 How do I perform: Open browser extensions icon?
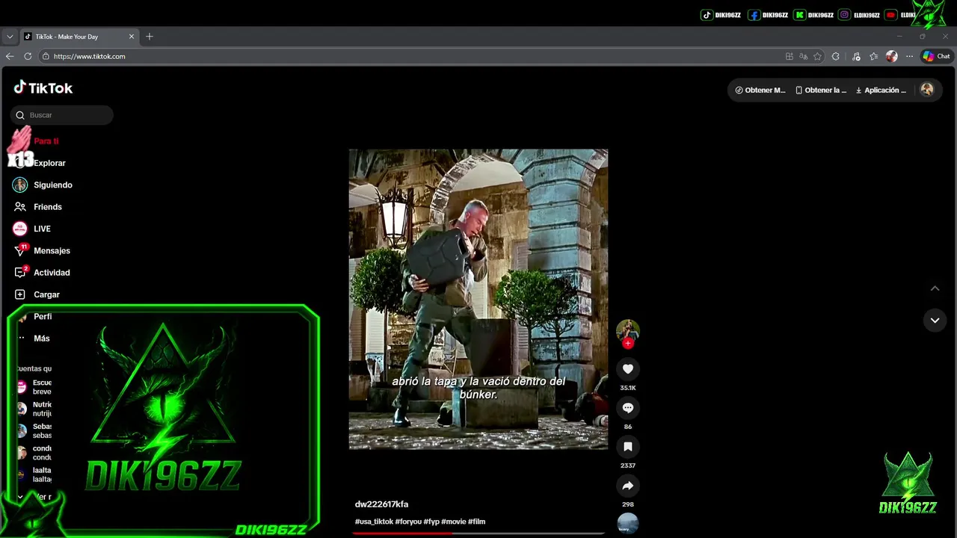coord(835,56)
